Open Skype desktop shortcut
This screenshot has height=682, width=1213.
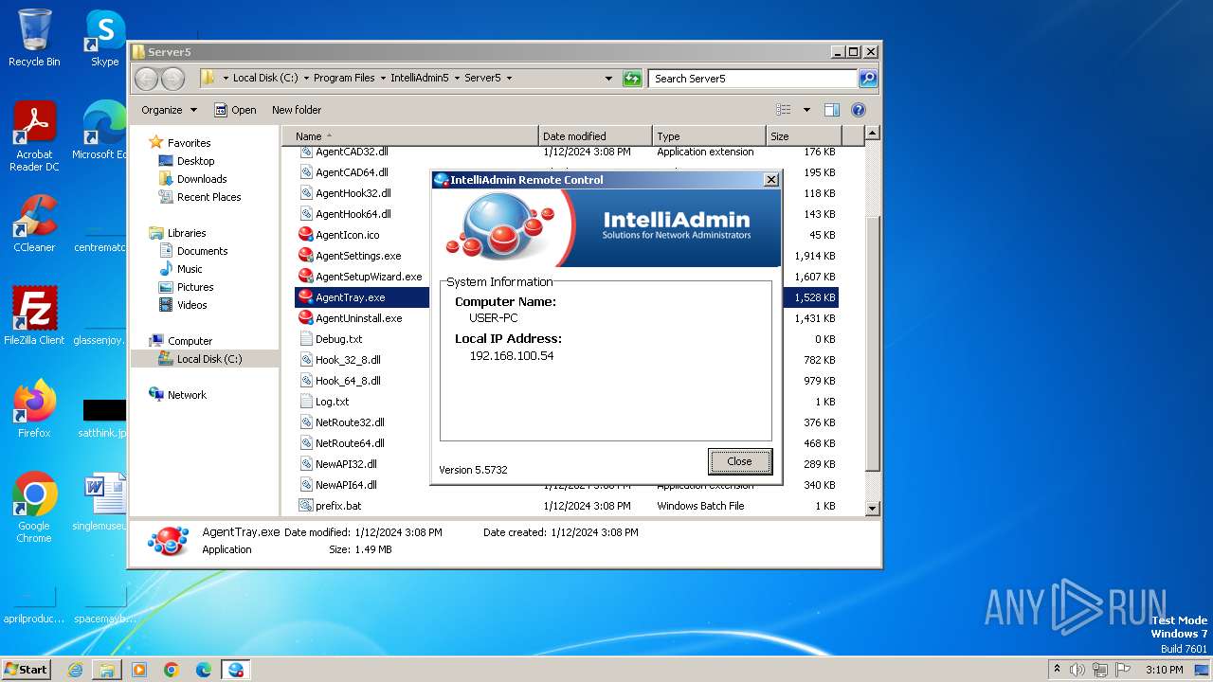click(x=104, y=38)
